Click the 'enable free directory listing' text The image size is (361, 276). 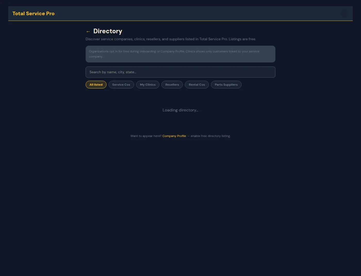pos(210,136)
